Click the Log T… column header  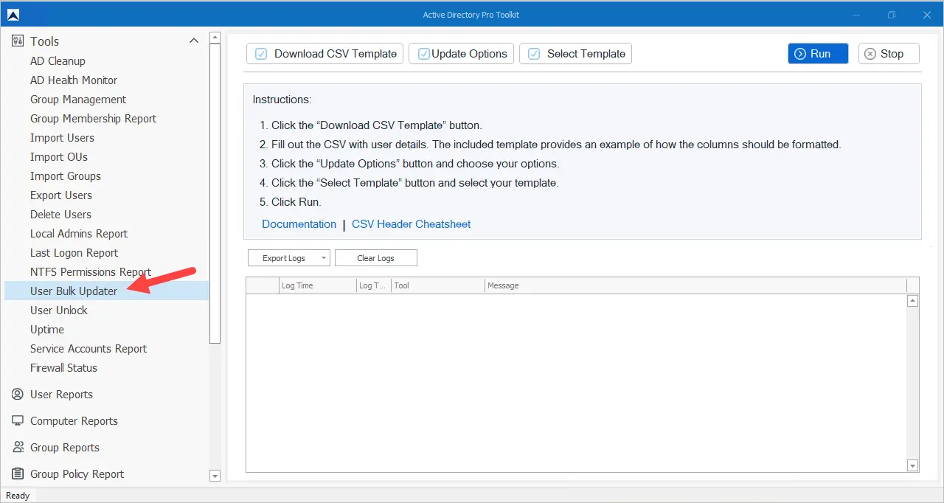point(373,285)
